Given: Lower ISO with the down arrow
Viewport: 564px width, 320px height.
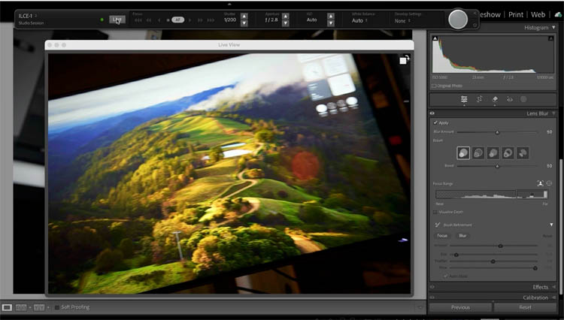Looking at the screenshot, I should pyautogui.click(x=331, y=23).
